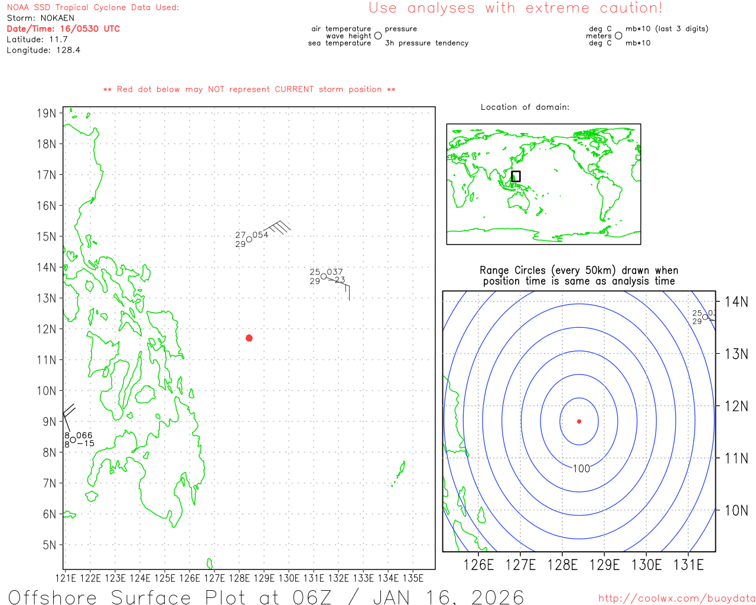Click the legend station circle beside wave height
Image resolution: width=756 pixels, height=605 pixels.
coord(378,36)
